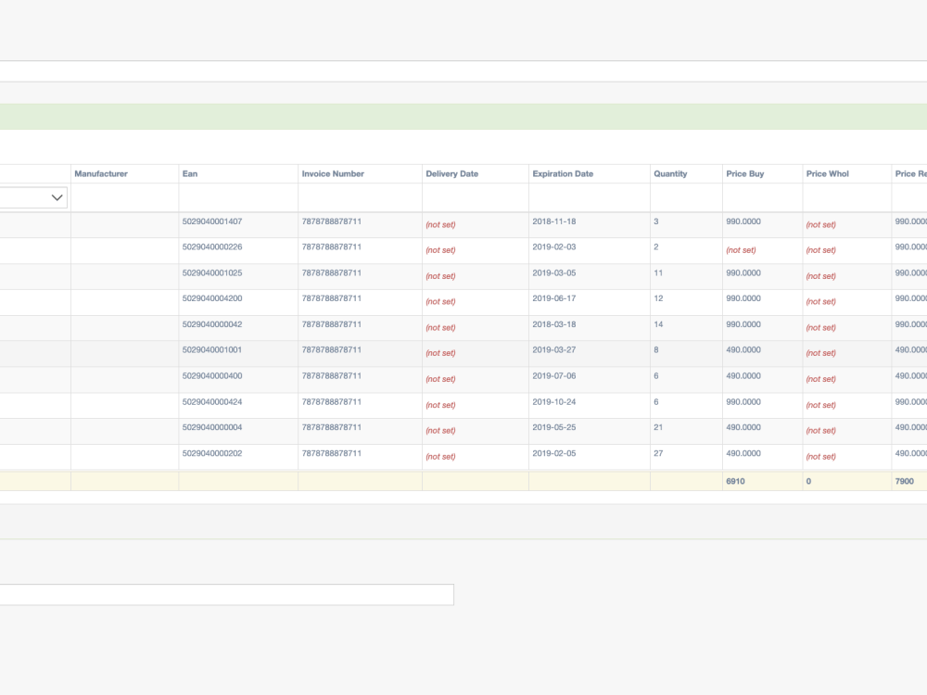Screen dimensions: 927x695
Task: Select Ean cell 5029040000202
Action: [212, 453]
